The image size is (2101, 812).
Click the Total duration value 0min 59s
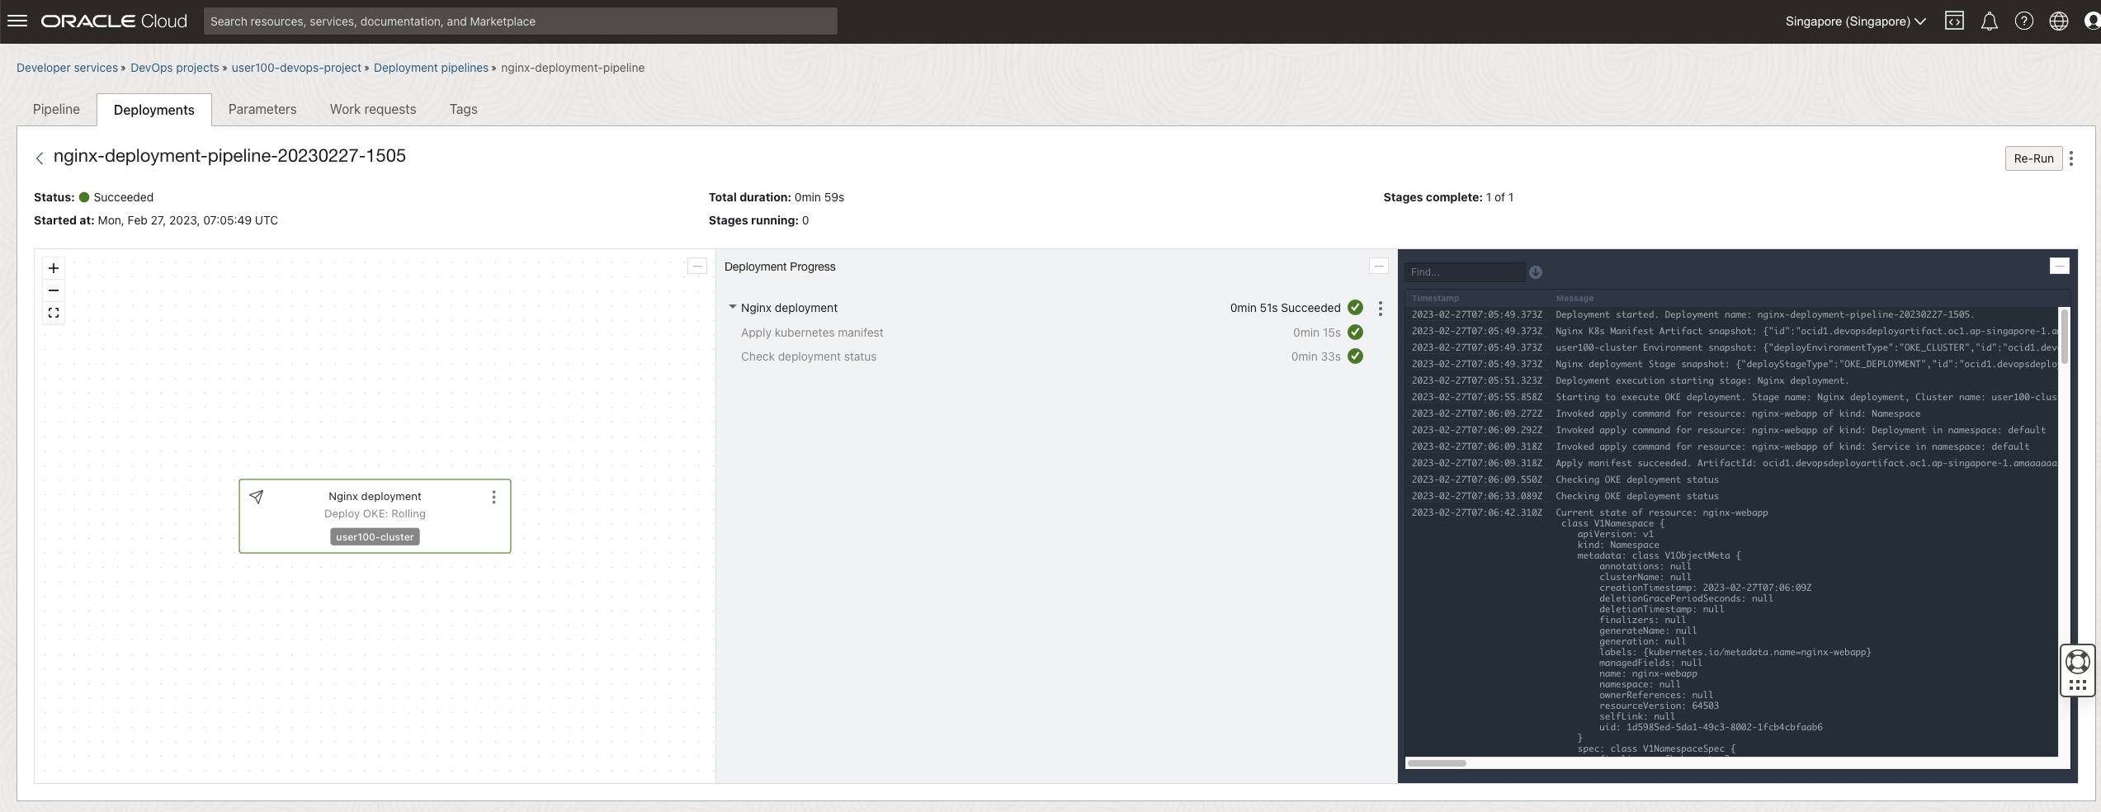pyautogui.click(x=819, y=197)
